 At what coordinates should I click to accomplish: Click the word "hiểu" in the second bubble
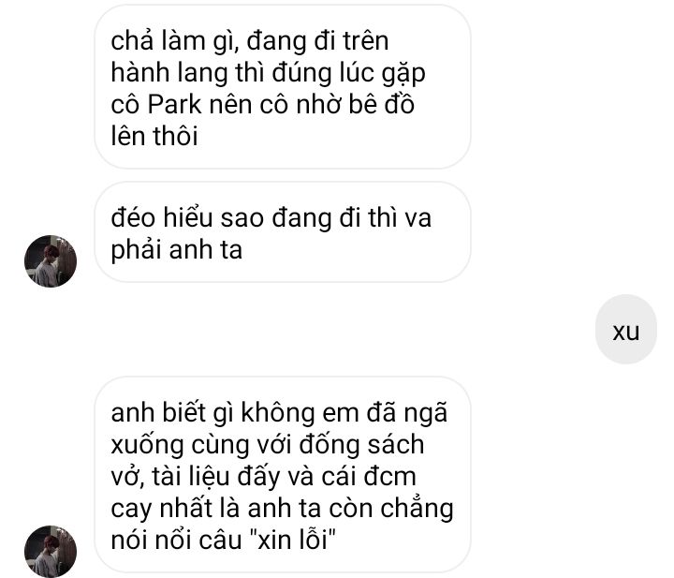tap(188, 217)
